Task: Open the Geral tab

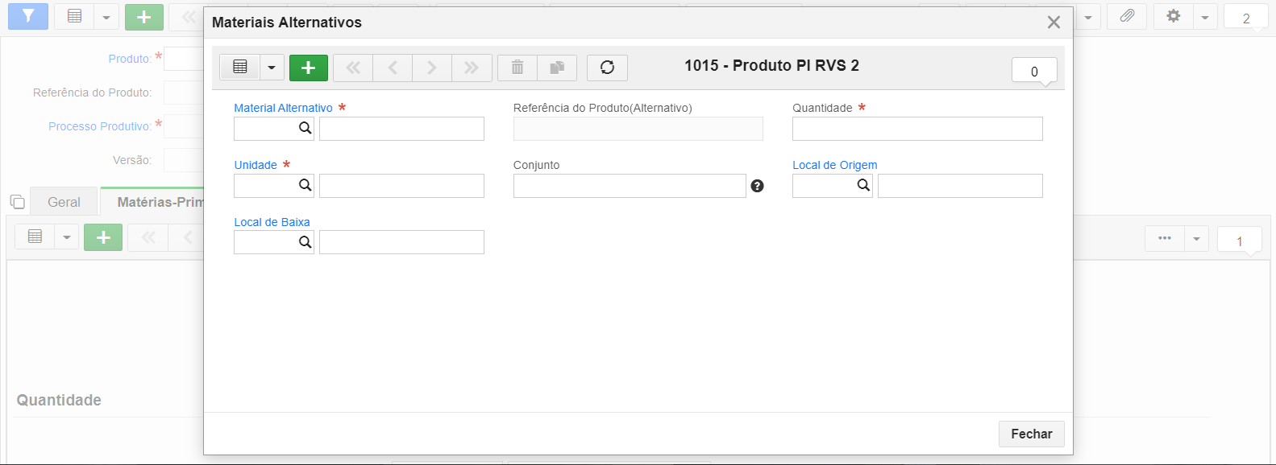Action: point(64,202)
